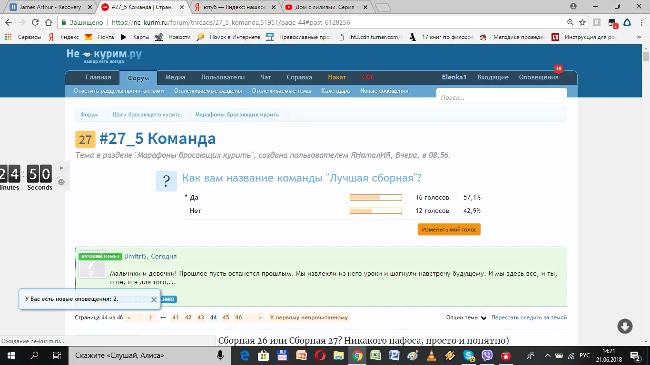Image resolution: width=650 pixels, height=365 pixels.
Task: Click the smiley icon beside timer
Action: click(61, 182)
